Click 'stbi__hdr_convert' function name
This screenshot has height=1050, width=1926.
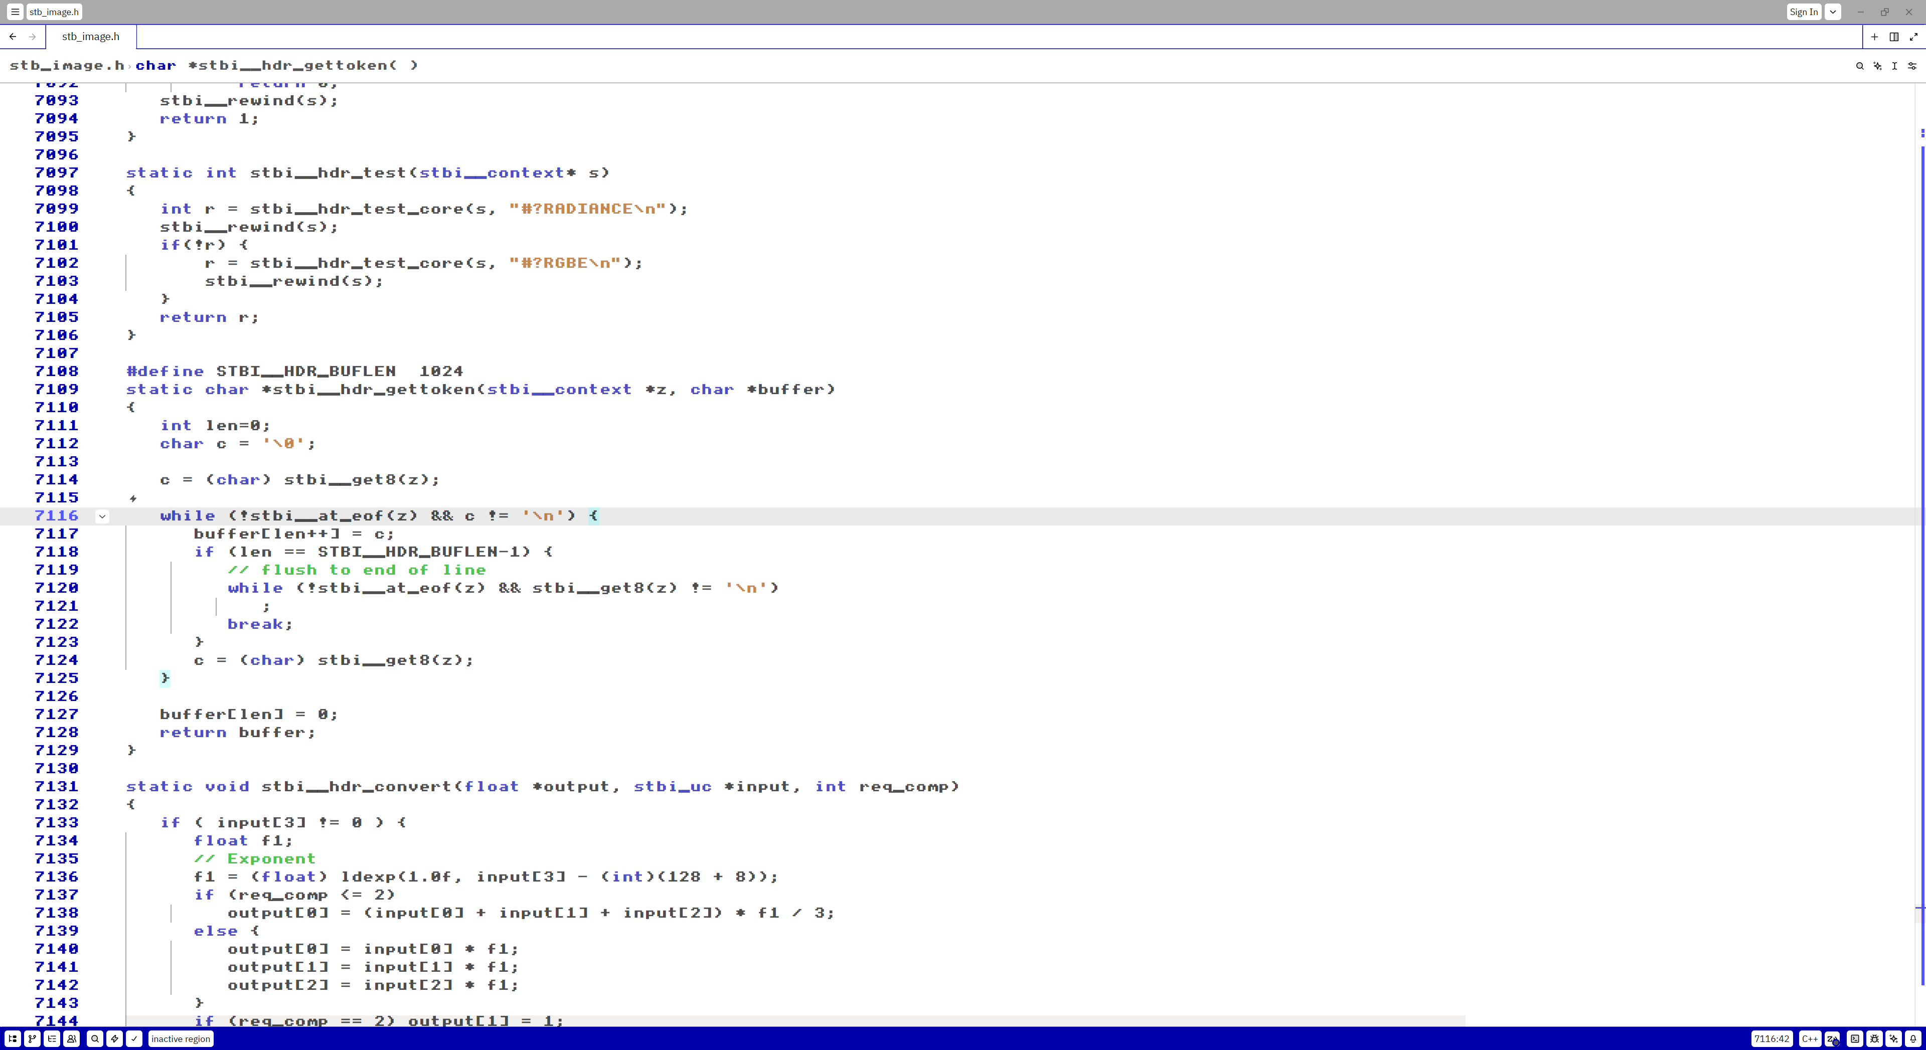[x=357, y=786]
